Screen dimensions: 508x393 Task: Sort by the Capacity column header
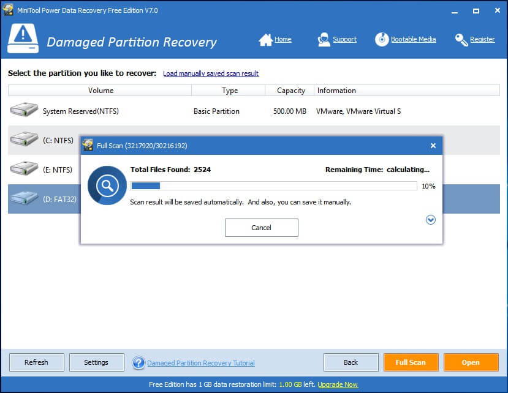point(290,91)
